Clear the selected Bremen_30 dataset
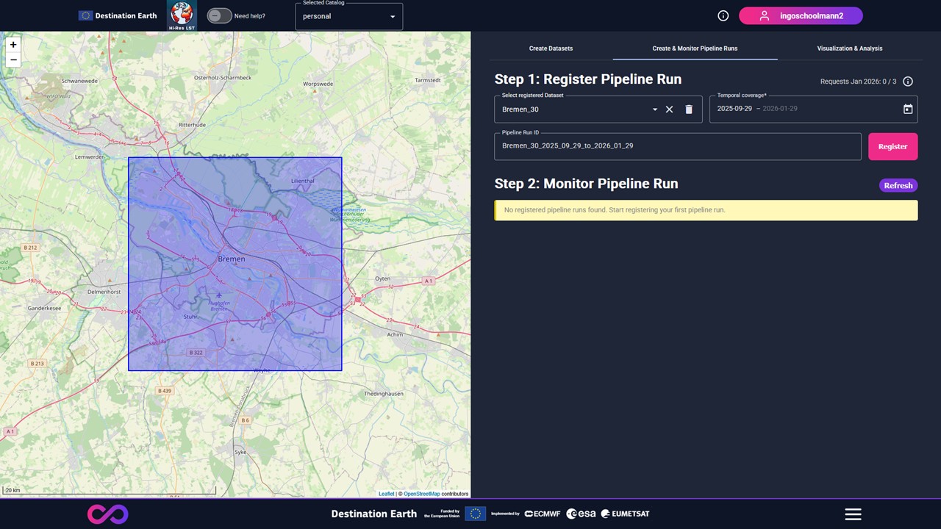 coord(669,109)
